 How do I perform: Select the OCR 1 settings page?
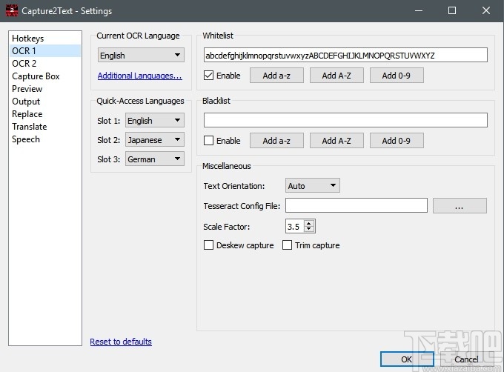click(45, 50)
